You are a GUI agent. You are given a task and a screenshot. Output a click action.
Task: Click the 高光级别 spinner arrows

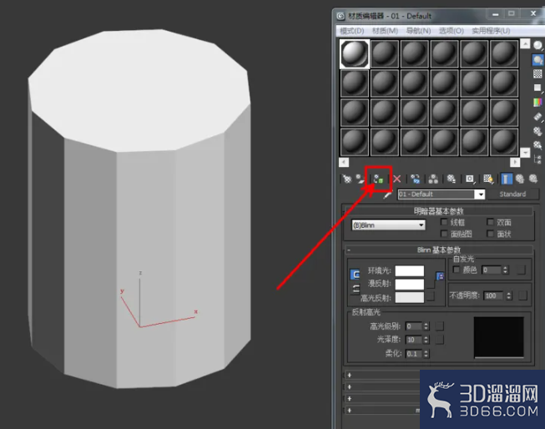point(426,326)
